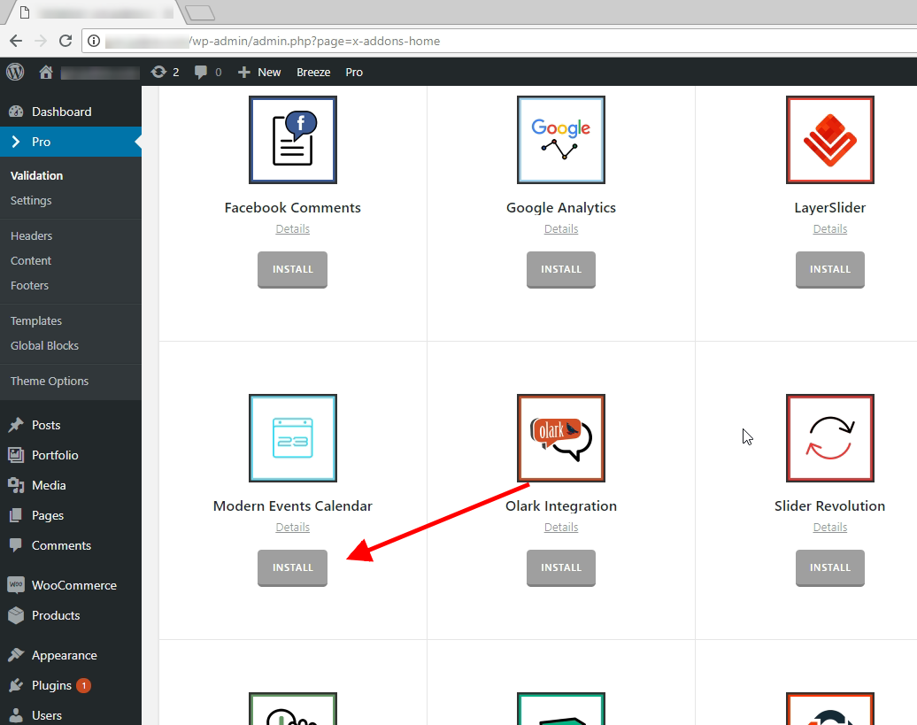Open Details link for Facebook Comments
This screenshot has width=917, height=725.
coord(292,228)
